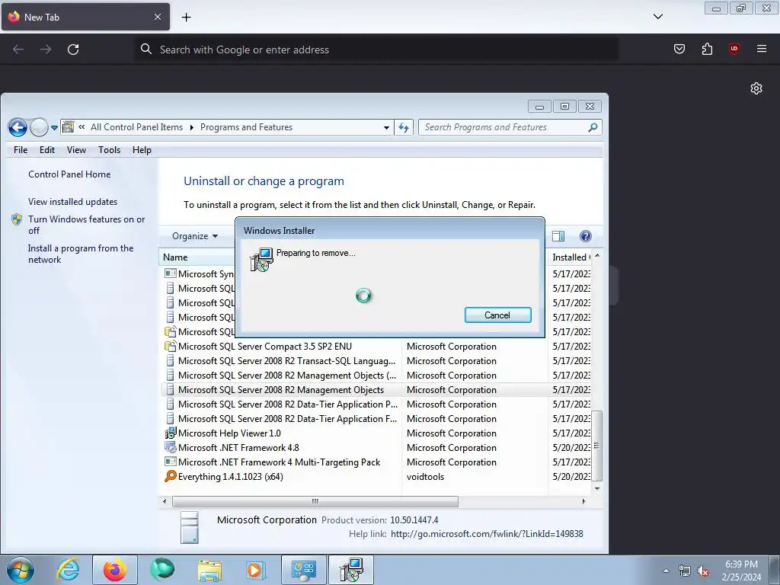Open a new Firefox tab with plus

click(x=186, y=18)
